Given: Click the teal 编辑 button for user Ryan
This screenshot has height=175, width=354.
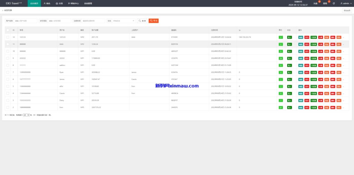Looking at the screenshot, I should pyautogui.click(x=300, y=72).
